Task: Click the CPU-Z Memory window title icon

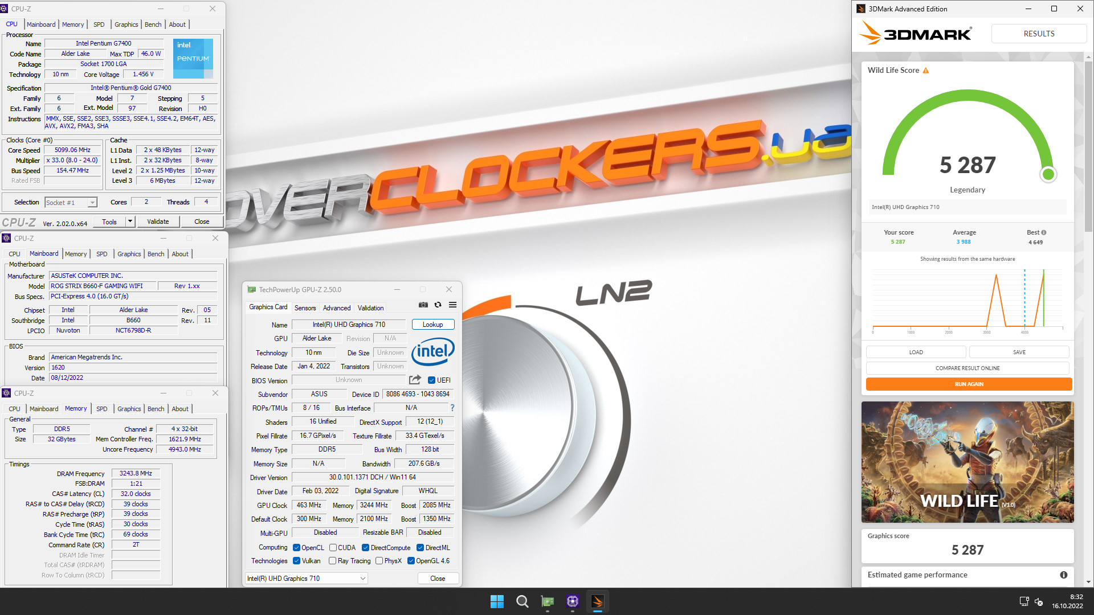Action: [6, 393]
